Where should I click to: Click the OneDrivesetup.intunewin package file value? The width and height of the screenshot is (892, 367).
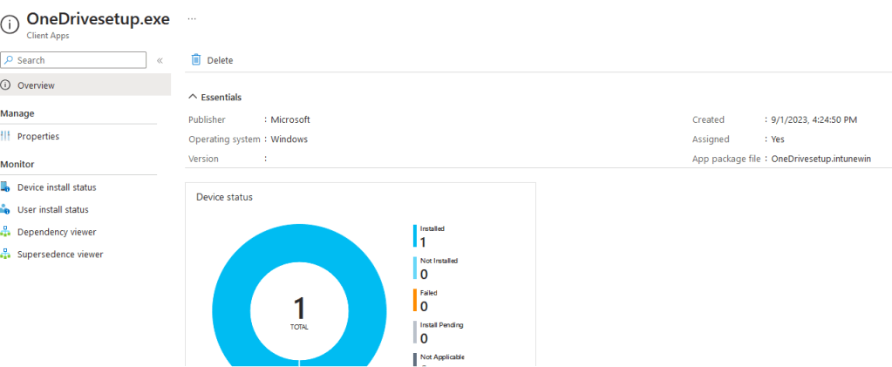(x=821, y=159)
